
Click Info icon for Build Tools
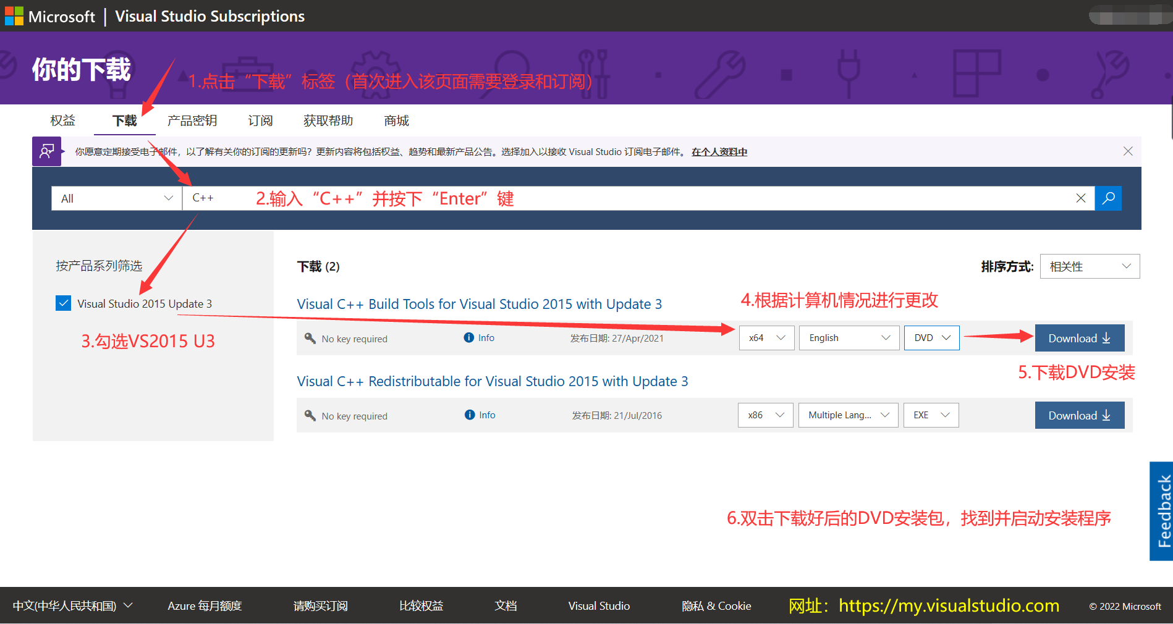tap(468, 337)
